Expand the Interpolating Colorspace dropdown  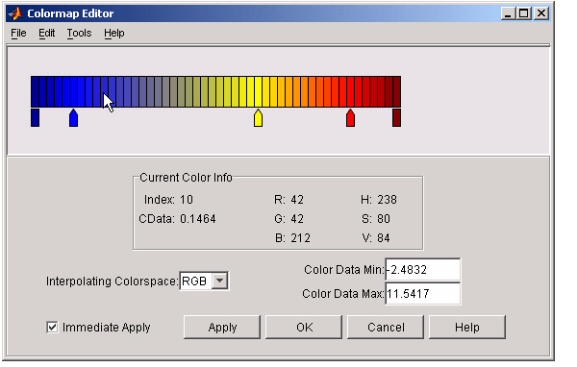[x=219, y=281]
